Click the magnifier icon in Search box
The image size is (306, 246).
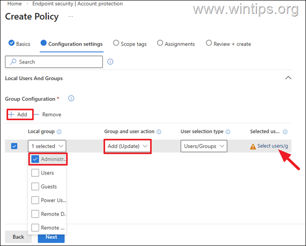(13, 62)
